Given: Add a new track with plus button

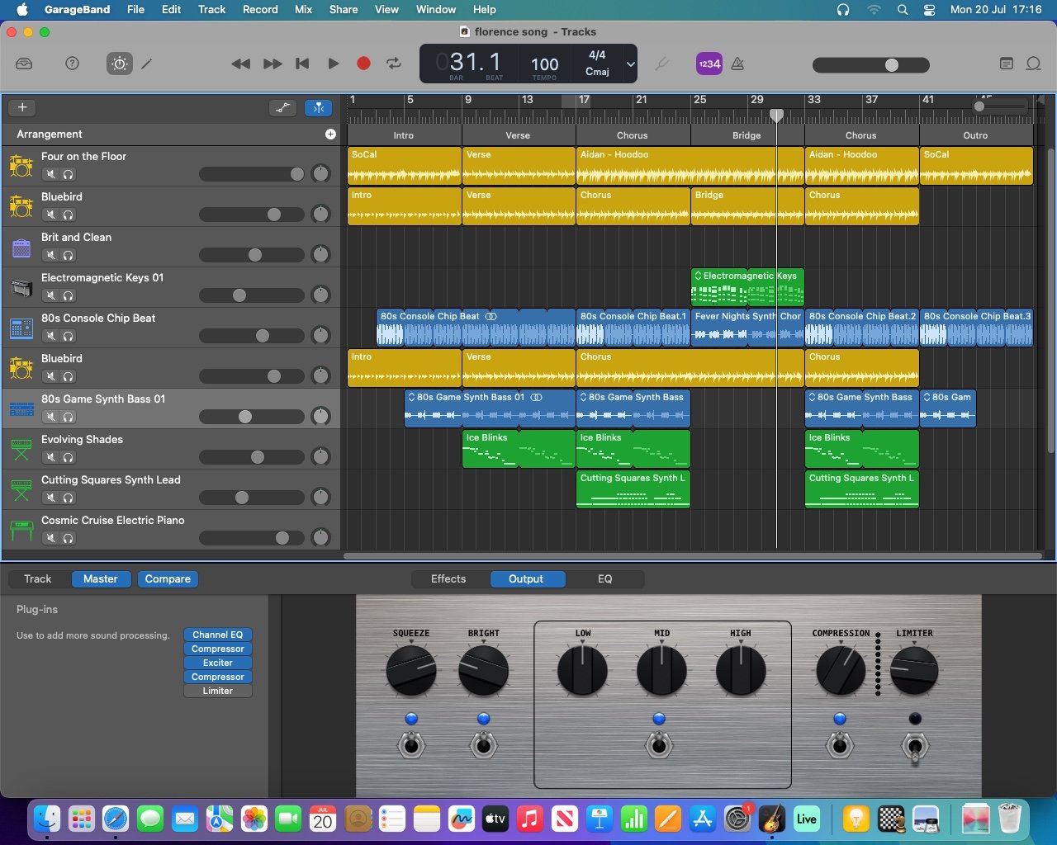Looking at the screenshot, I should [22, 107].
